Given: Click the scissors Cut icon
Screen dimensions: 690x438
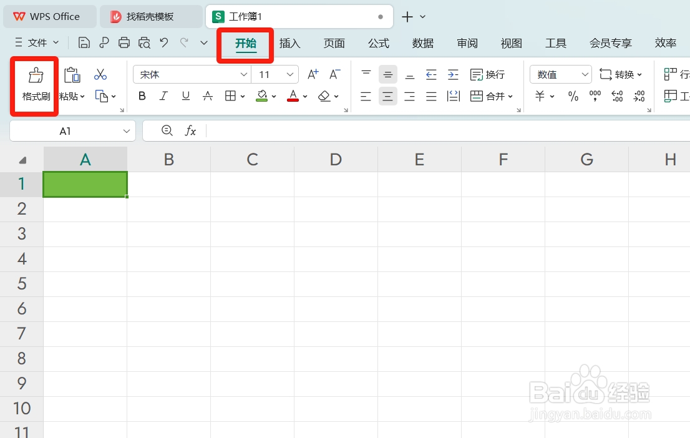Looking at the screenshot, I should pyautogui.click(x=100, y=74).
